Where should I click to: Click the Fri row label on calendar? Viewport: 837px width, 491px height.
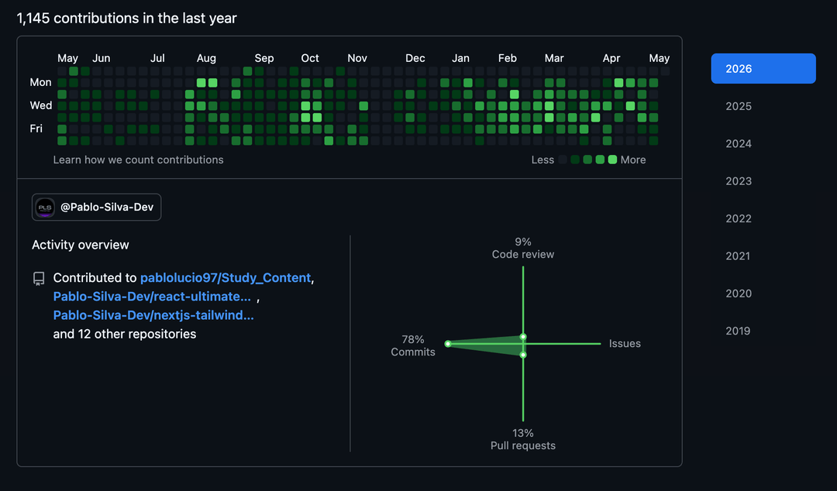click(36, 128)
